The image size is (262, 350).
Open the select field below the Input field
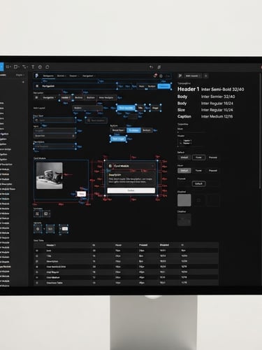(x=54, y=136)
